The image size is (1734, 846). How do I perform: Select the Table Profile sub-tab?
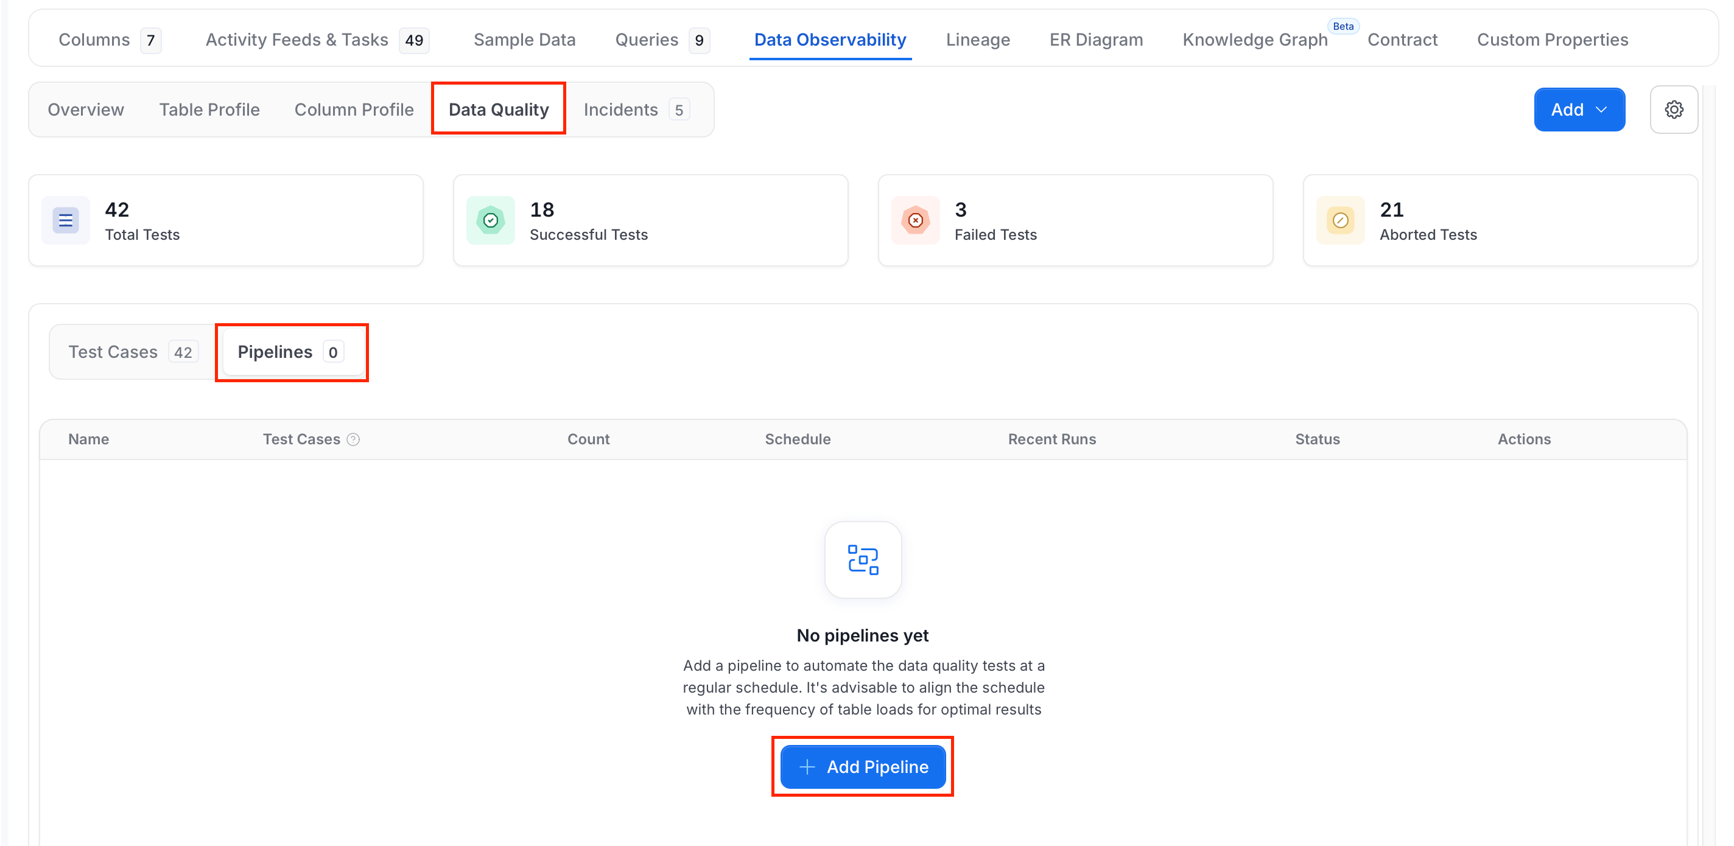coord(209,109)
